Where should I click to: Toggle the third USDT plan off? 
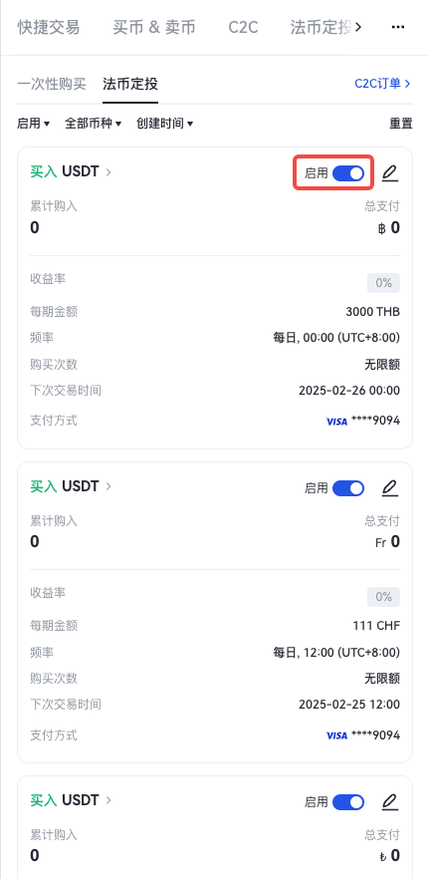(x=348, y=802)
